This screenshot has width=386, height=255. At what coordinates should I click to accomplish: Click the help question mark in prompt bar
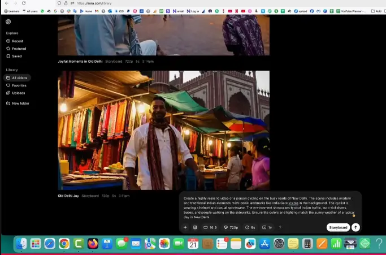coord(280,227)
